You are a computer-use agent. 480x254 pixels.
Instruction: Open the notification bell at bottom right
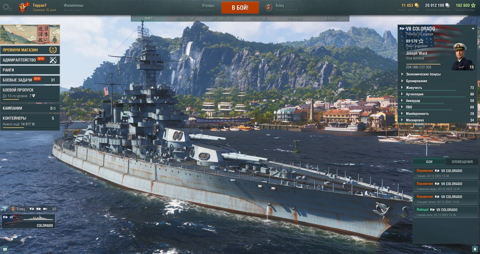coord(475,249)
